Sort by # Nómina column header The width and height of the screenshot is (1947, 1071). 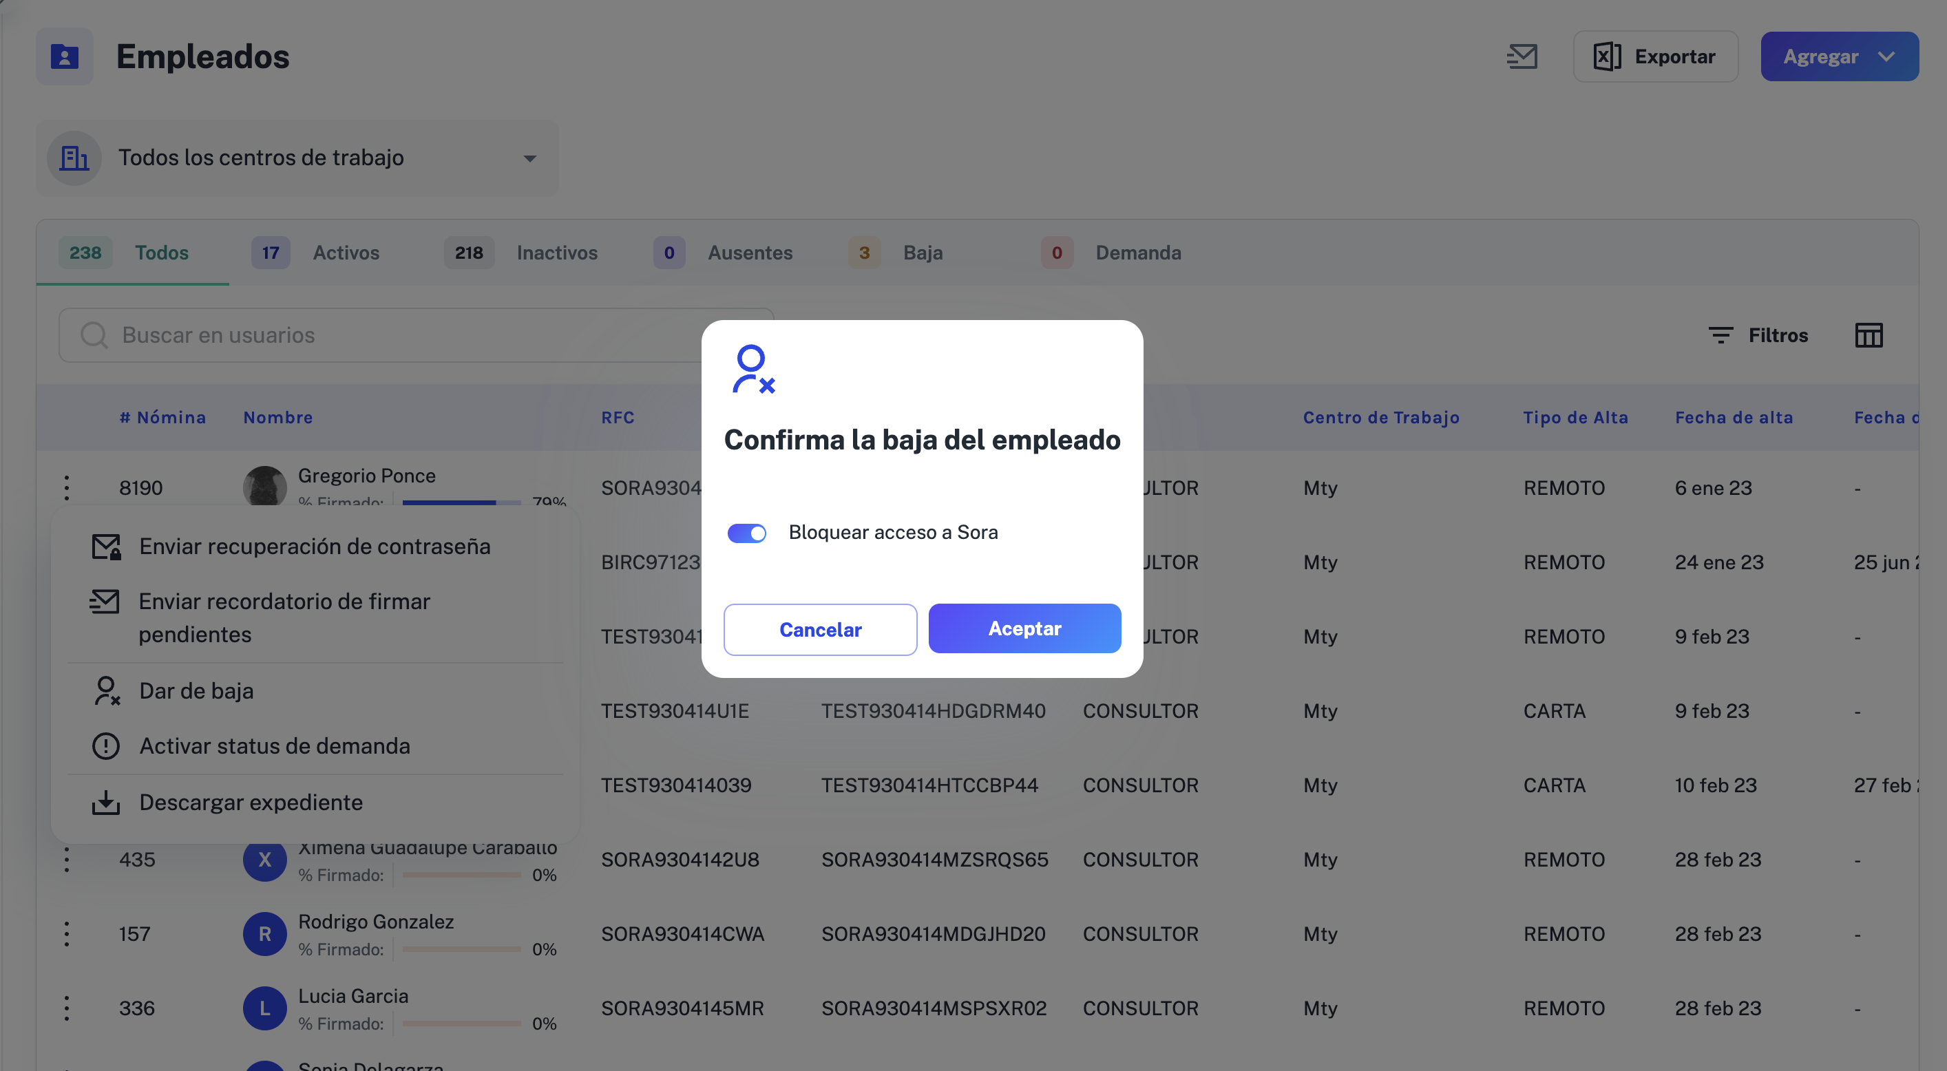click(x=162, y=417)
